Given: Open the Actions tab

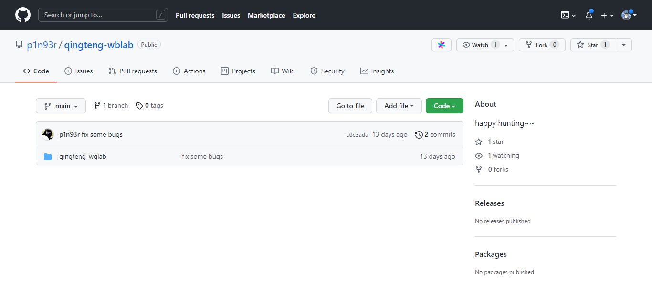Looking at the screenshot, I should point(189,71).
